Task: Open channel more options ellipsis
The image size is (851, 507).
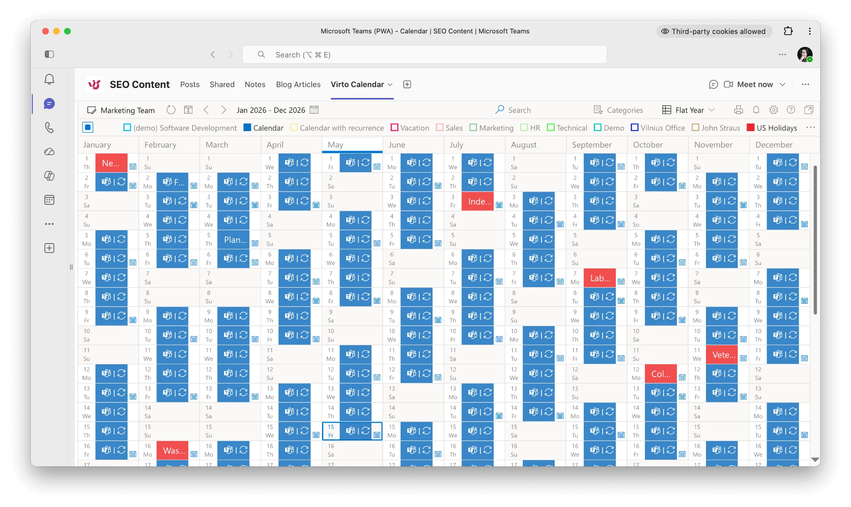Action: [x=805, y=84]
